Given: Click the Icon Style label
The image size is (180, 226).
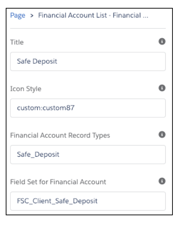Looking at the screenshot, I should [x=26, y=89].
